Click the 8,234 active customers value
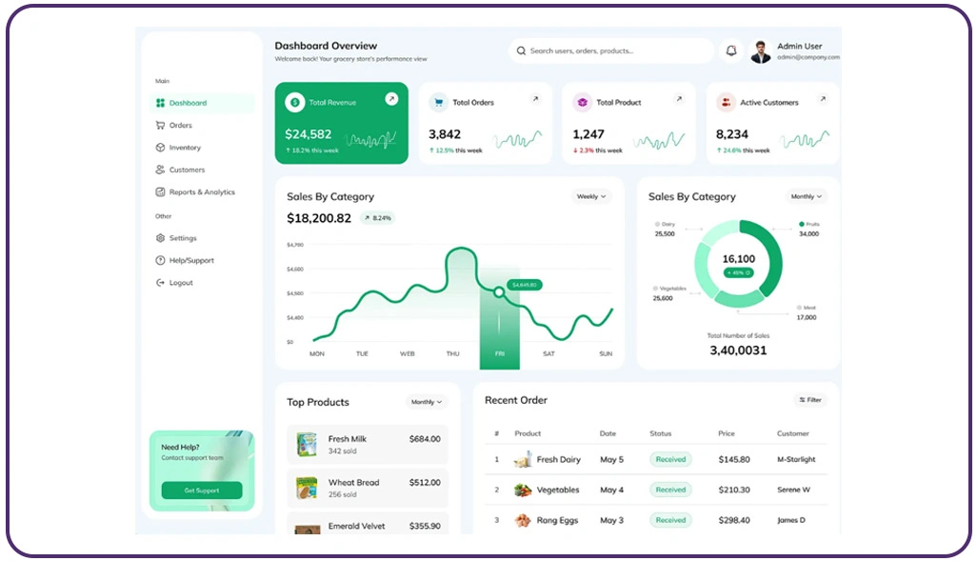Screen dimensions: 977x561 [x=732, y=134]
